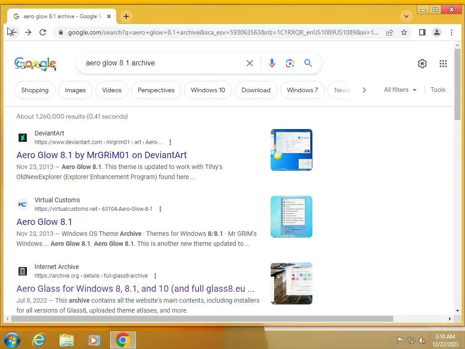
Task: Show more filter chips with right chevron
Action: click(x=364, y=90)
